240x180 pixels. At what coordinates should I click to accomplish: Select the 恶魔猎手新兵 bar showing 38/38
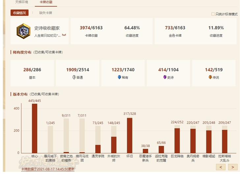point(145,151)
